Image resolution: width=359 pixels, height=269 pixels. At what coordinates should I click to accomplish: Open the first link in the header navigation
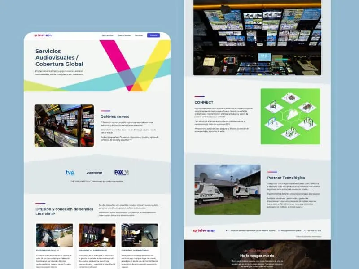107,35
